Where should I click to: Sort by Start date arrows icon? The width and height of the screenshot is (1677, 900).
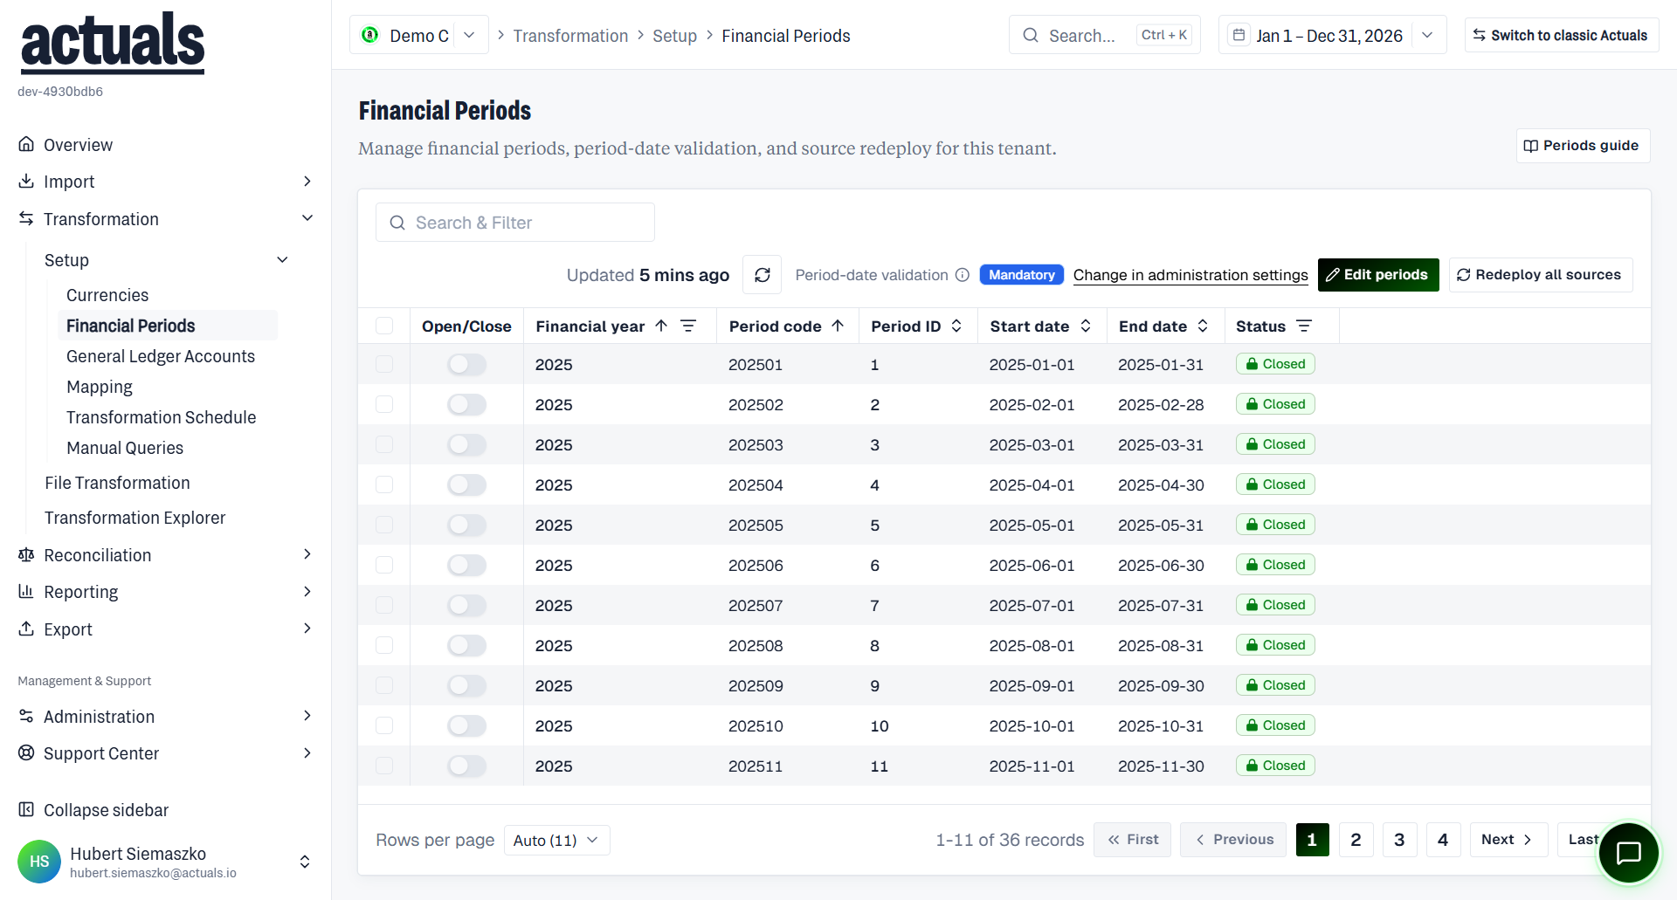tap(1086, 326)
